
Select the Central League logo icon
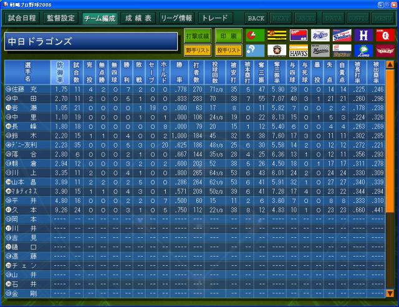point(255,35)
